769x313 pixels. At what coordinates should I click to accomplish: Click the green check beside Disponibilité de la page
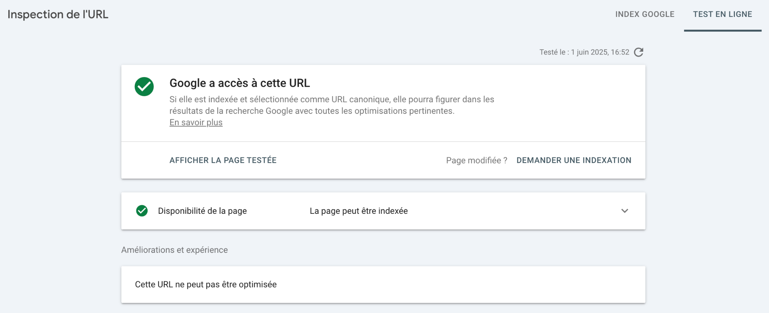click(x=142, y=211)
